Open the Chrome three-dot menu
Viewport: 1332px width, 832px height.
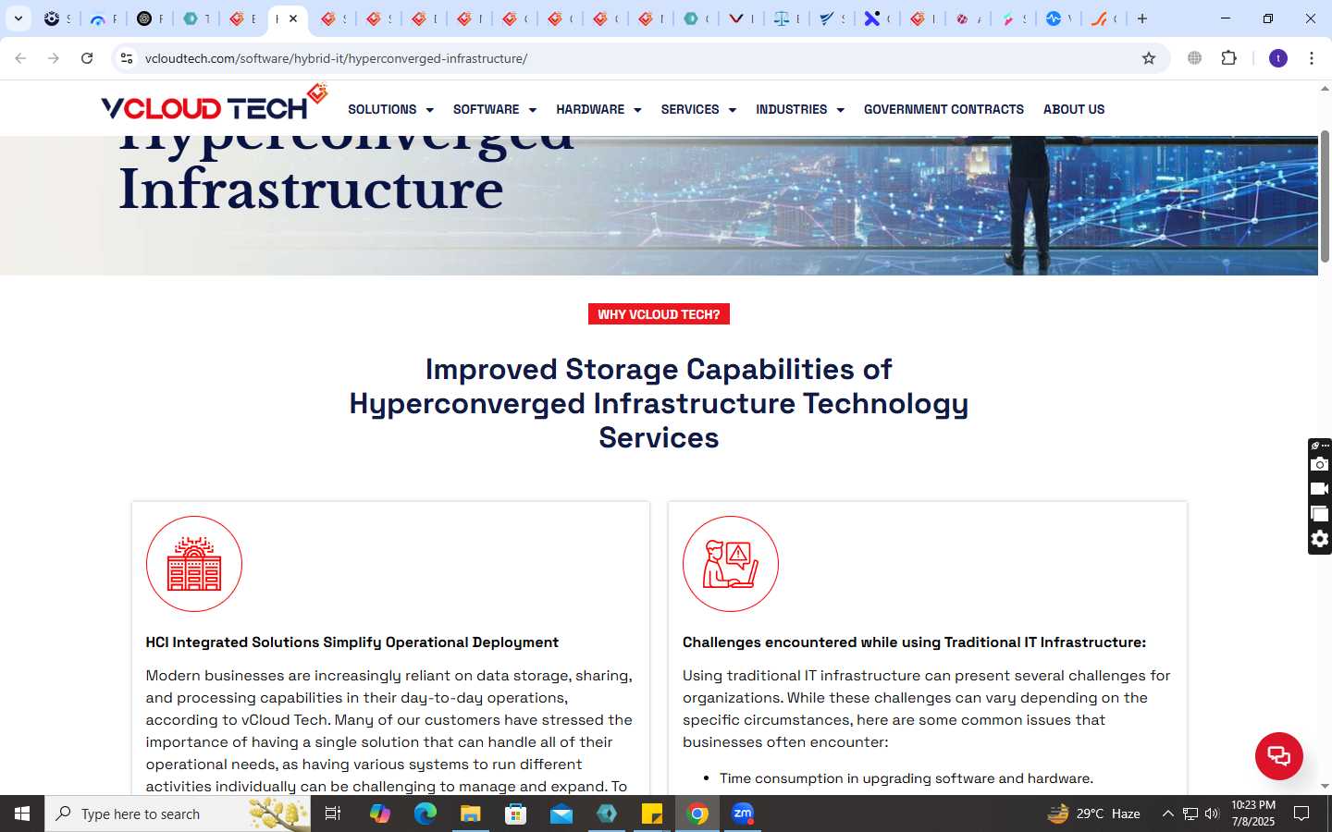(1312, 58)
